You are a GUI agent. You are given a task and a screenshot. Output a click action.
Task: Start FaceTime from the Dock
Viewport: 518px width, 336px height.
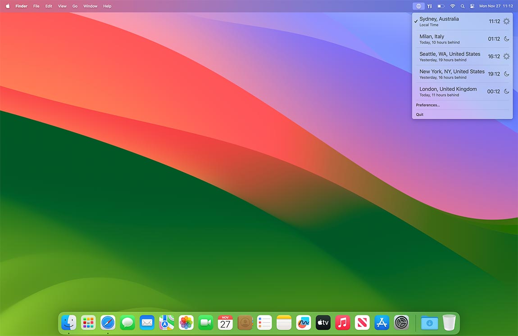pyautogui.click(x=205, y=323)
